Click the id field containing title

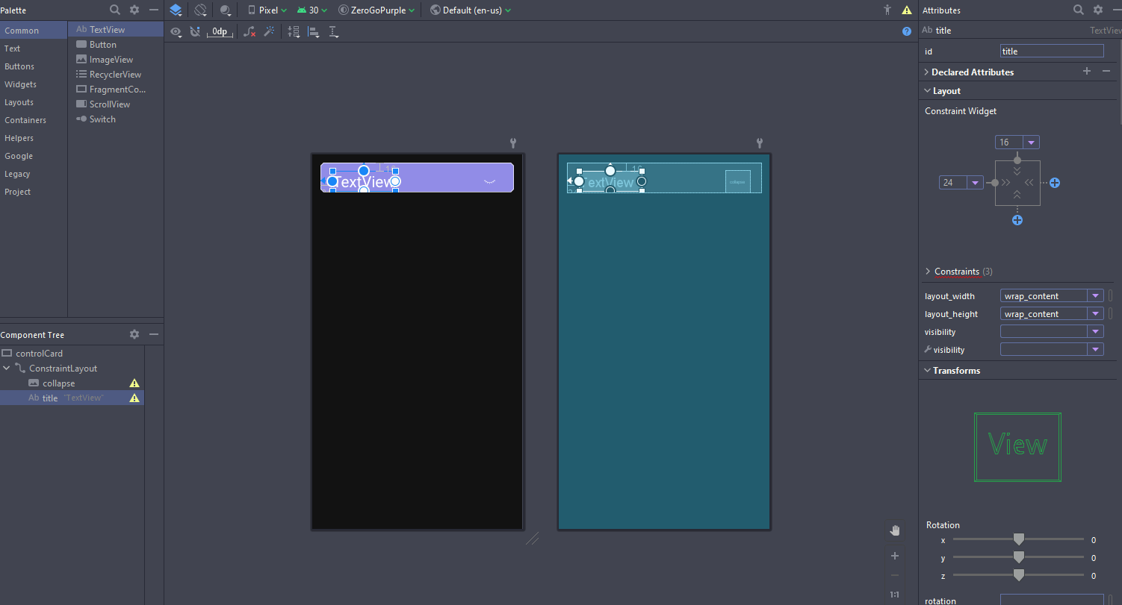1052,51
